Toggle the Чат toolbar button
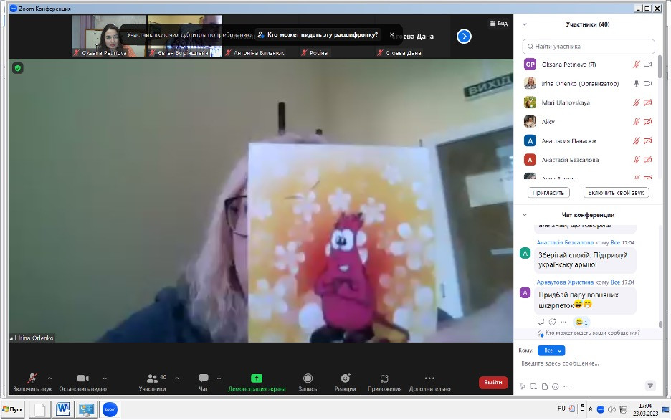The image size is (671, 420). click(204, 382)
